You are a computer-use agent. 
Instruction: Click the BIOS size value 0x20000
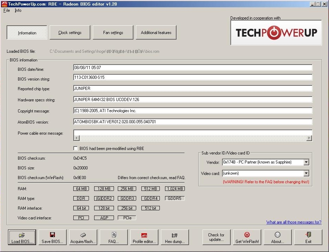point(81,168)
